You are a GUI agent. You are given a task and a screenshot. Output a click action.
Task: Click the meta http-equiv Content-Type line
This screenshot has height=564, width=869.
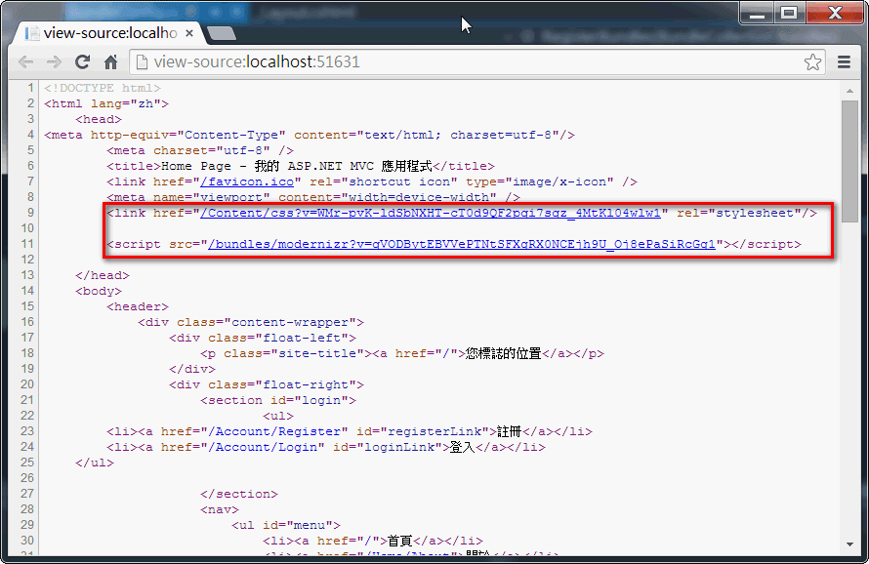(x=310, y=135)
